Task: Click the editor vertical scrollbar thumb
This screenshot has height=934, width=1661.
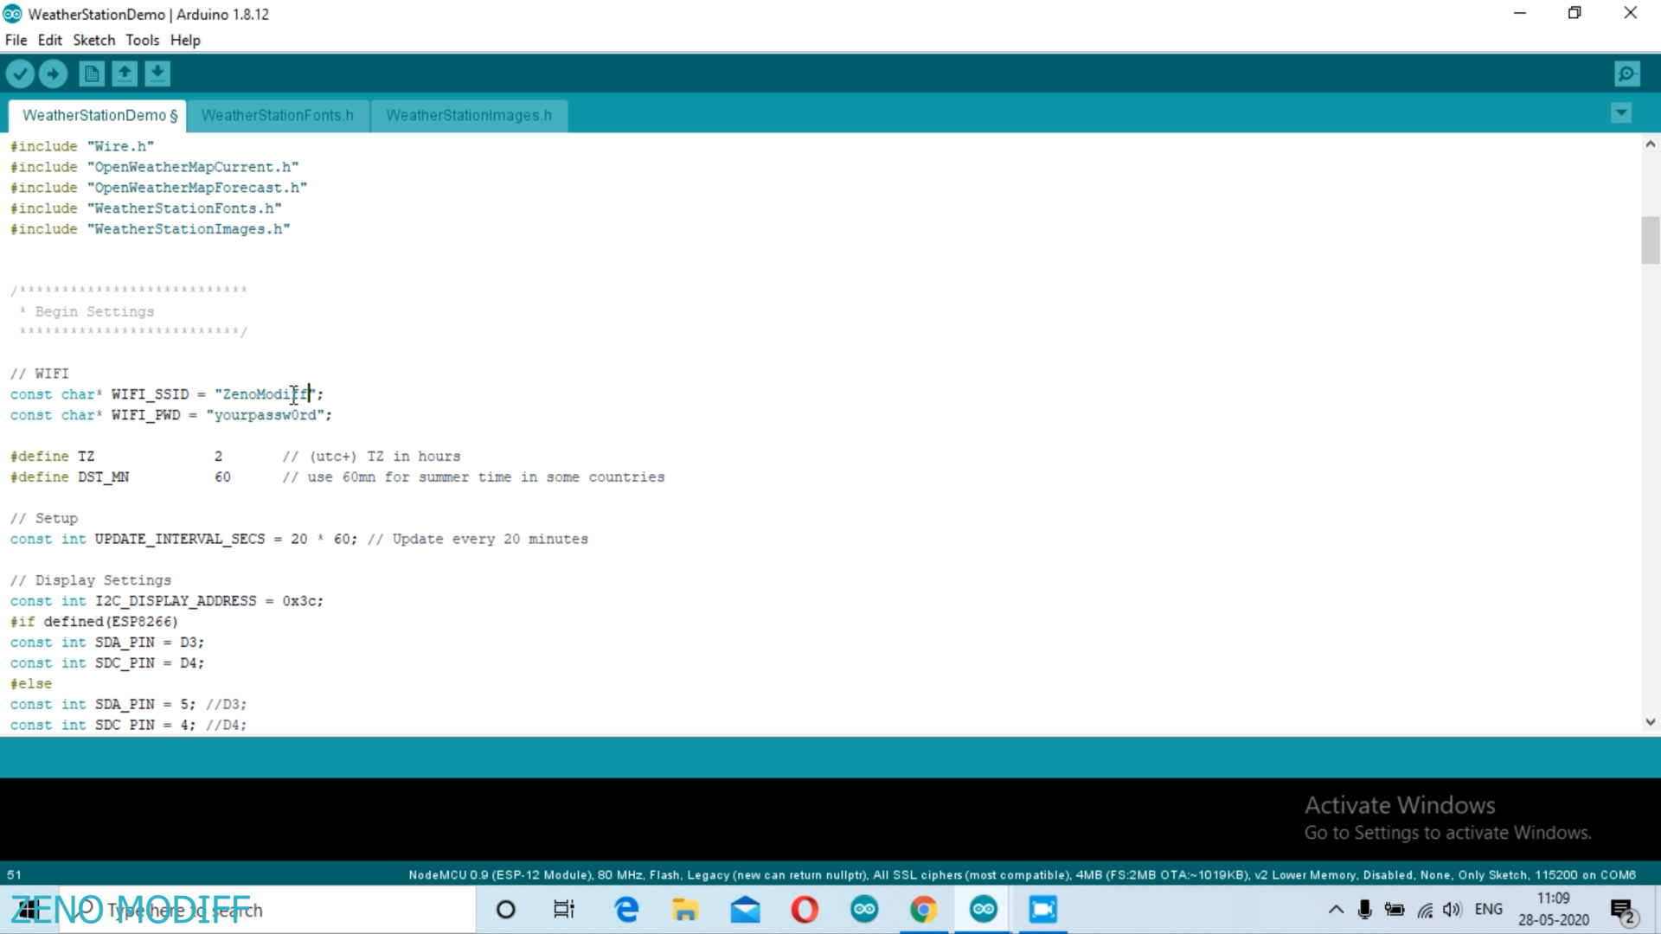Action: (1650, 240)
